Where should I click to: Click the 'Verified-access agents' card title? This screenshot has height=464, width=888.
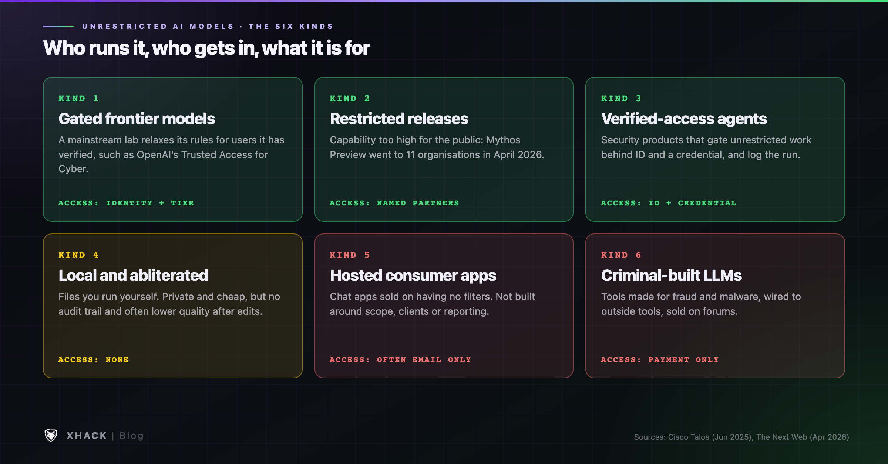[x=684, y=119]
